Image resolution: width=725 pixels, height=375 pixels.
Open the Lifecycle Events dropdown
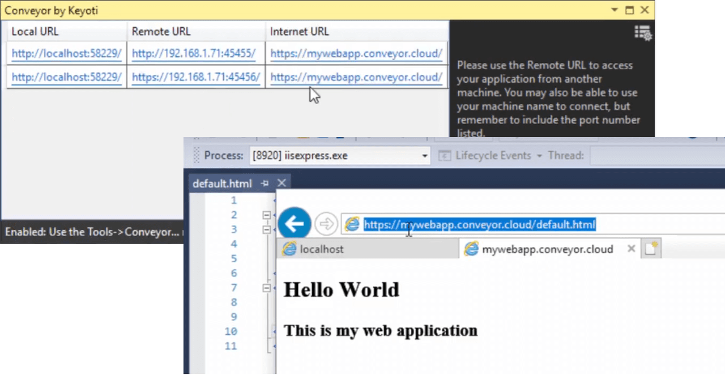pyautogui.click(x=540, y=156)
